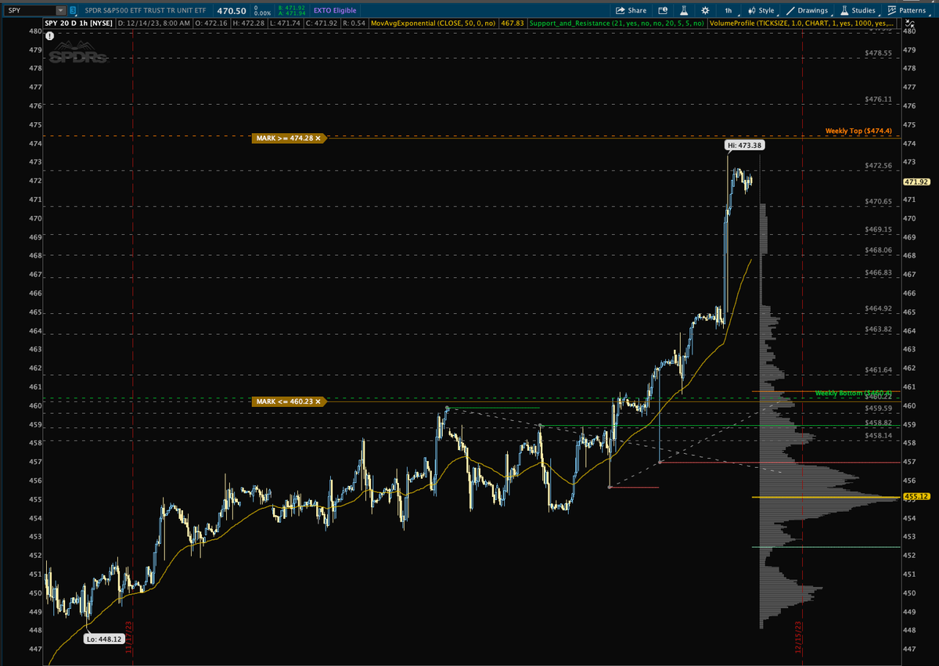Click the $468.06 level label
Screen dimensions: 939x666
click(879, 250)
